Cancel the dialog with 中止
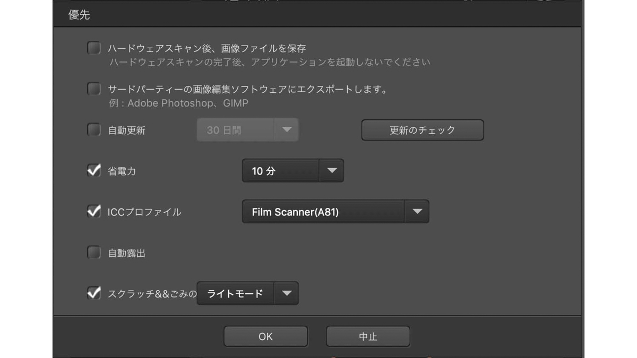Image resolution: width=637 pixels, height=358 pixels. click(368, 336)
